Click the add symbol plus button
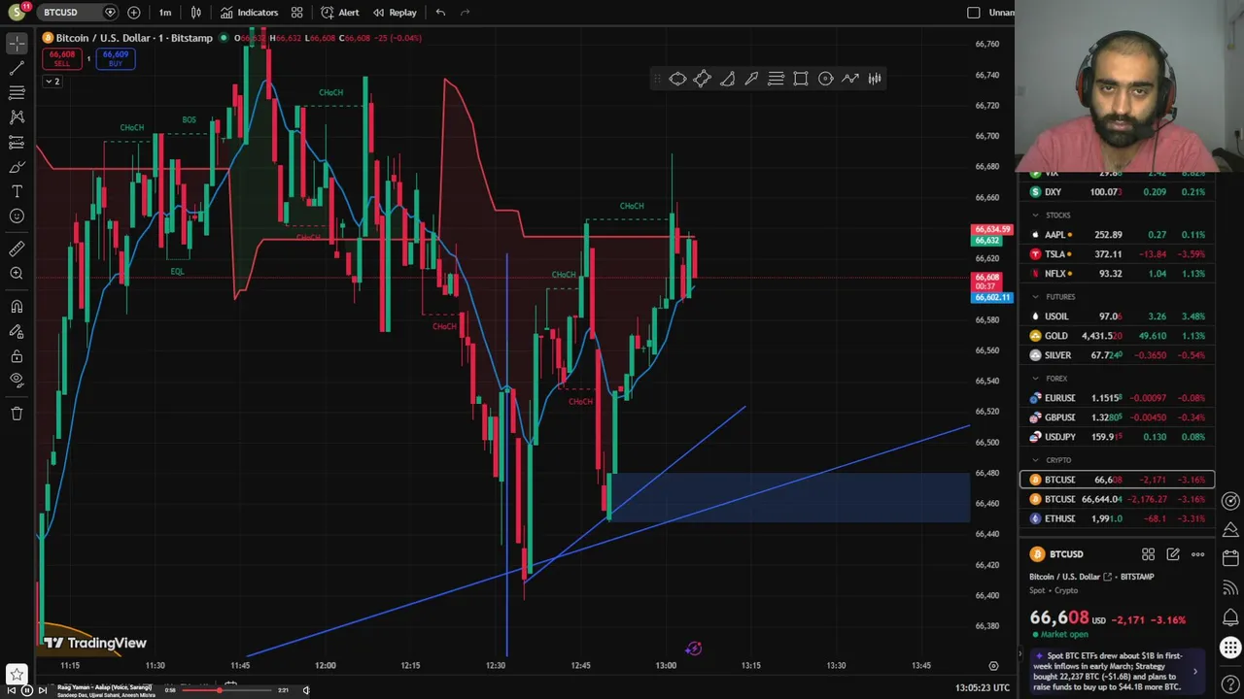The width and height of the screenshot is (1244, 699). click(x=133, y=13)
